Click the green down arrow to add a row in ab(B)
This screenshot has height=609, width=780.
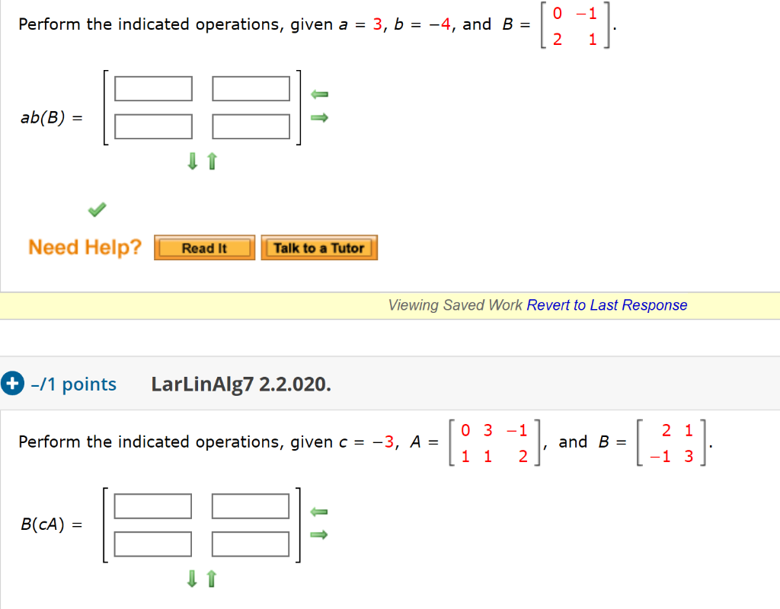[193, 161]
